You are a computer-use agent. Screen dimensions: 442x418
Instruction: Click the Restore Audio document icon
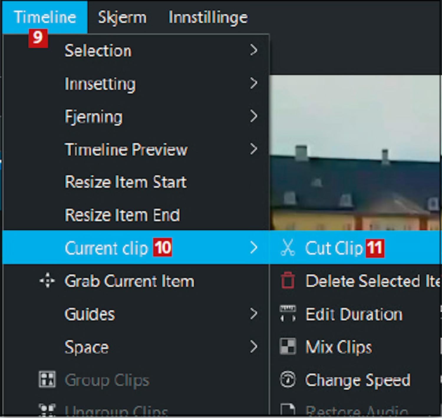click(288, 410)
